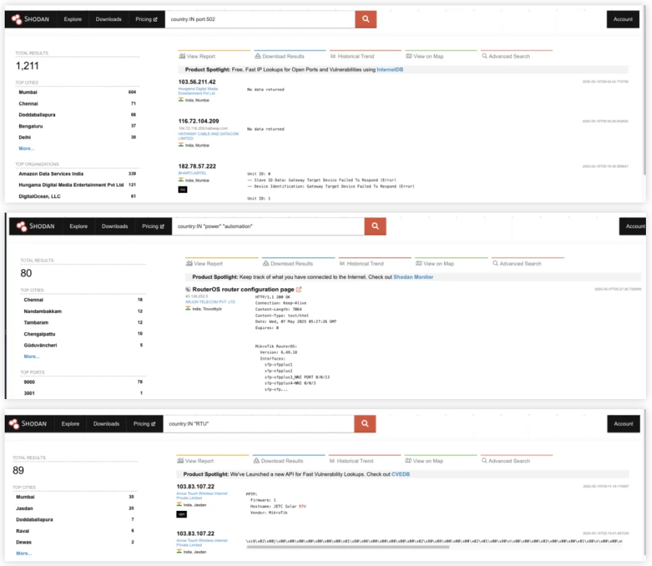Click the India flag icon under Hathway Cable result
The width and height of the screenshot is (652, 566).
(181, 145)
